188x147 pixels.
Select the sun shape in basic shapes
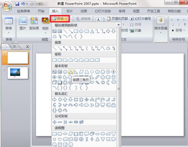coord(102,83)
